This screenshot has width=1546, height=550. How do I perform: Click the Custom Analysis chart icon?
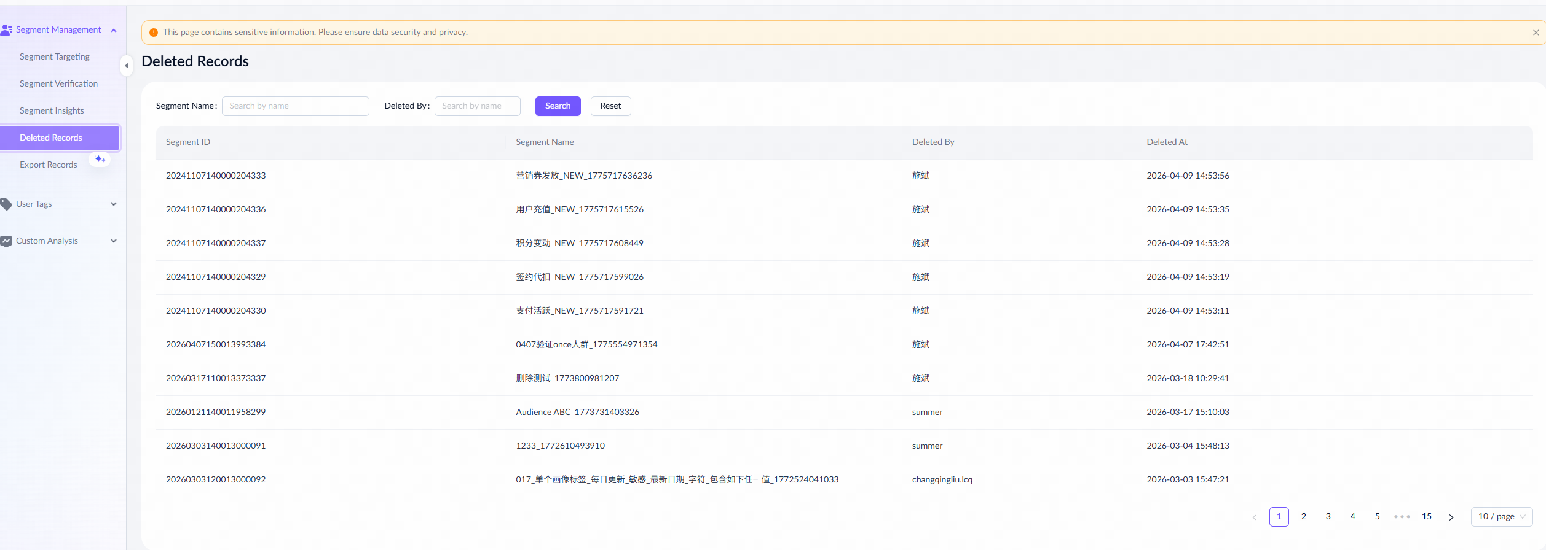pyautogui.click(x=7, y=241)
